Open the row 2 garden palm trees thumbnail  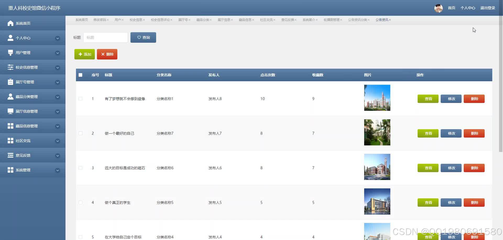[377, 132]
